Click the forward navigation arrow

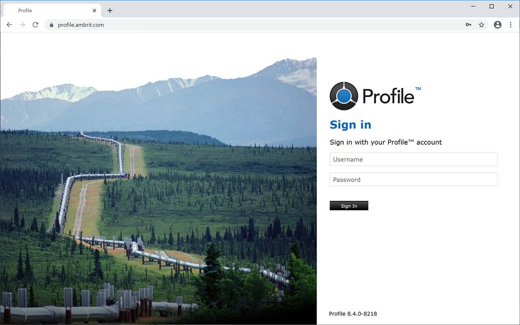point(22,25)
